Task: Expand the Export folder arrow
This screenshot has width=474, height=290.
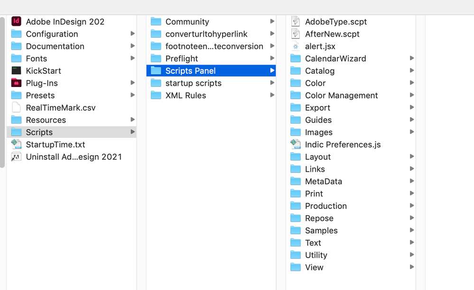Action: [412, 107]
